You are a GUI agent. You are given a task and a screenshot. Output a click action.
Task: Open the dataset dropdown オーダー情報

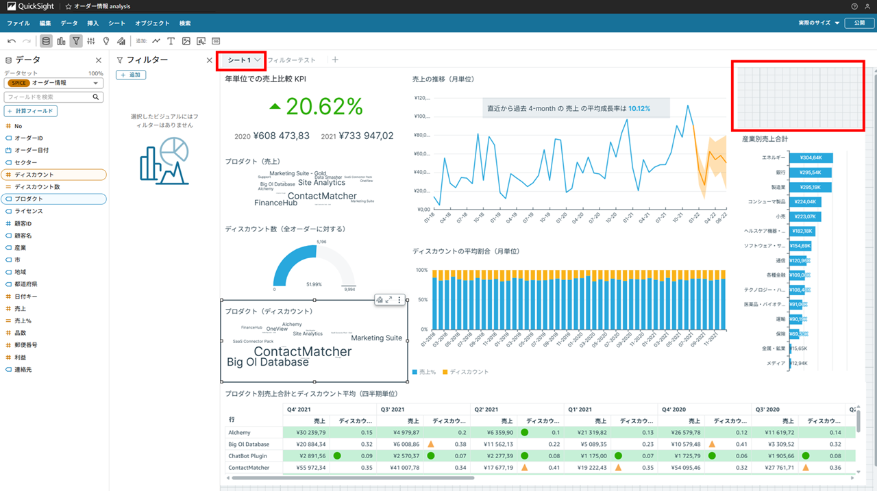[x=53, y=83]
